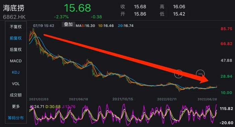Switch indicator to VOL

(x=16, y=84)
